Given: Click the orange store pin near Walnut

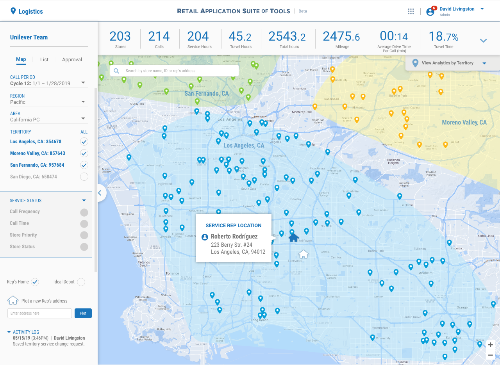Looking at the screenshot, I should [445, 144].
